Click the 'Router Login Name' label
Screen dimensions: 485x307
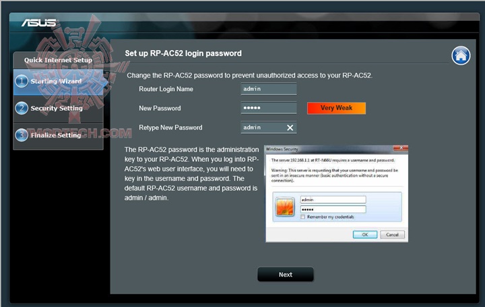(166, 89)
